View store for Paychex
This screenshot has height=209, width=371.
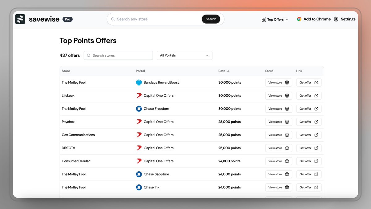point(279,122)
